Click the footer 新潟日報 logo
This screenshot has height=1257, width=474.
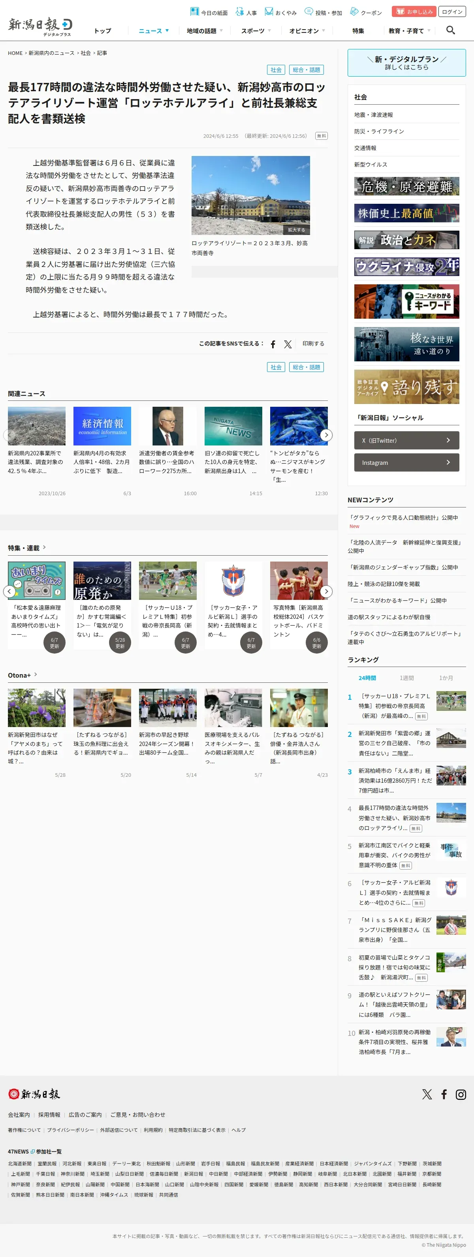coord(34,1094)
